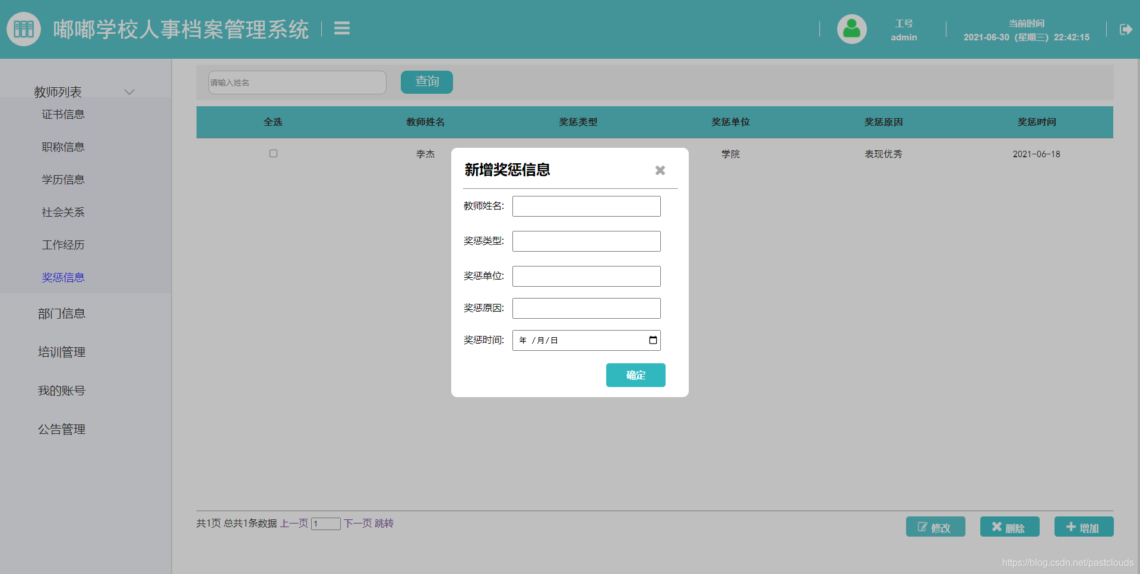Open 职称信息 in the sidebar

click(x=63, y=147)
